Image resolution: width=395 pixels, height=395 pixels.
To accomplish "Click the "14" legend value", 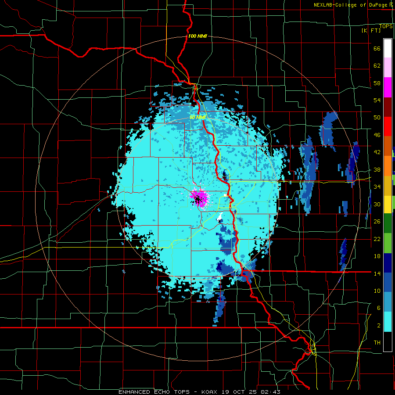I will click(377, 273).
